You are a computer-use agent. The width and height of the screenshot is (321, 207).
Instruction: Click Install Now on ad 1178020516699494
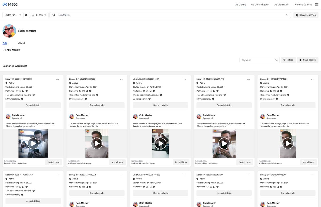[245, 162]
